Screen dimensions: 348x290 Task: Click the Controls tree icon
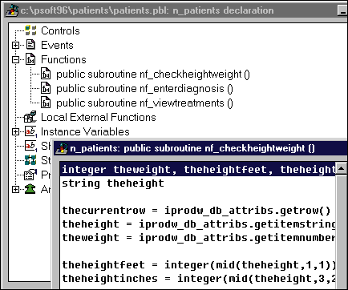[x=30, y=30]
